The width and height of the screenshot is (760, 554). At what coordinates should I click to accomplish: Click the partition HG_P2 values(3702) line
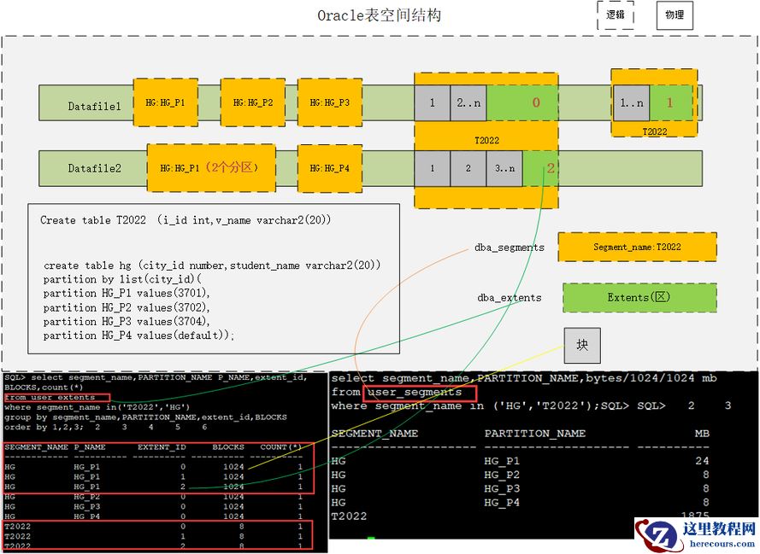[127, 307]
